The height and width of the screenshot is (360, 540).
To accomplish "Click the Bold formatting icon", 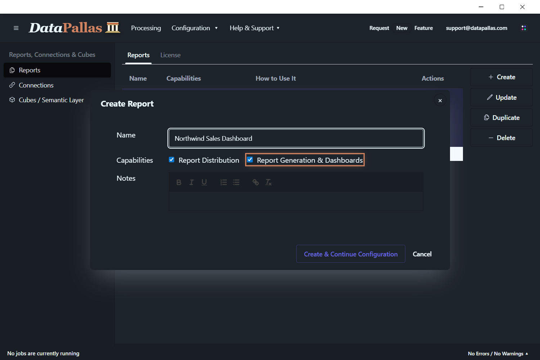I will tap(179, 182).
